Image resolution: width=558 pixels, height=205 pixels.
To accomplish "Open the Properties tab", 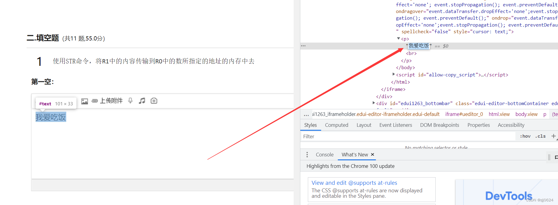I will coord(479,125).
